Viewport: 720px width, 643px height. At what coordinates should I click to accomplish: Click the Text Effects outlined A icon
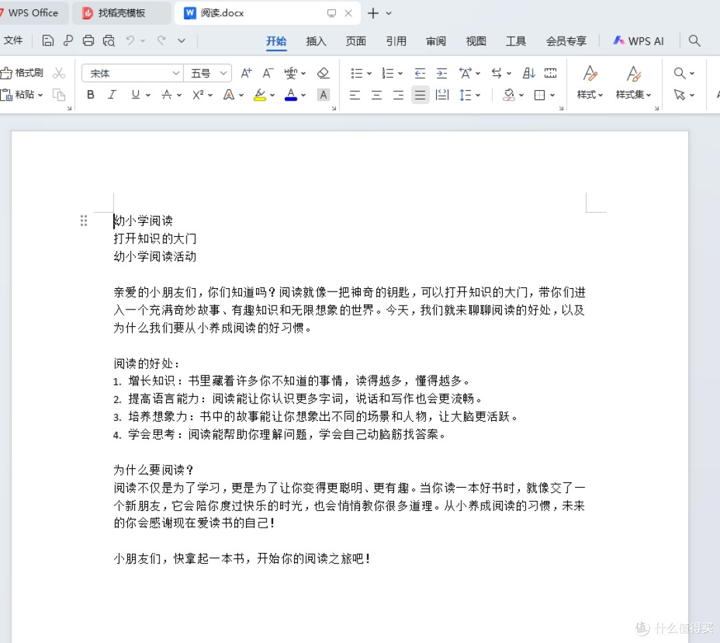tap(229, 95)
